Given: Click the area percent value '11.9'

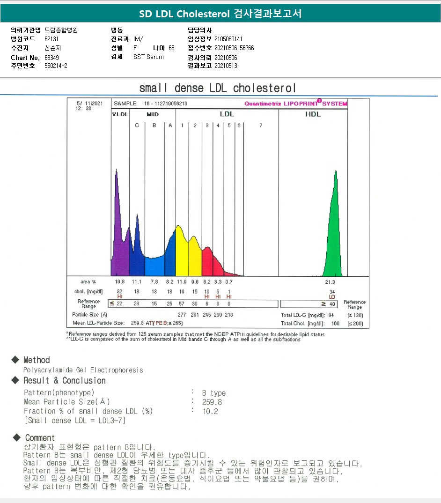Looking at the screenshot, I should (182, 281).
